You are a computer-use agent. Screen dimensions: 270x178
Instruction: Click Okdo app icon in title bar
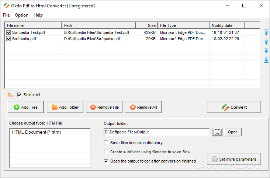[x=6, y=6]
